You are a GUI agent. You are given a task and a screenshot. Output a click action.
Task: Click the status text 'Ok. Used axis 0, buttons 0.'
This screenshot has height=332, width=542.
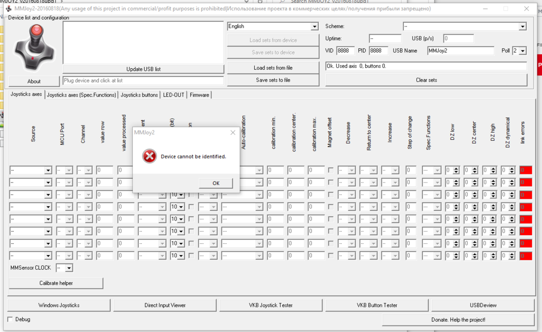tap(356, 66)
